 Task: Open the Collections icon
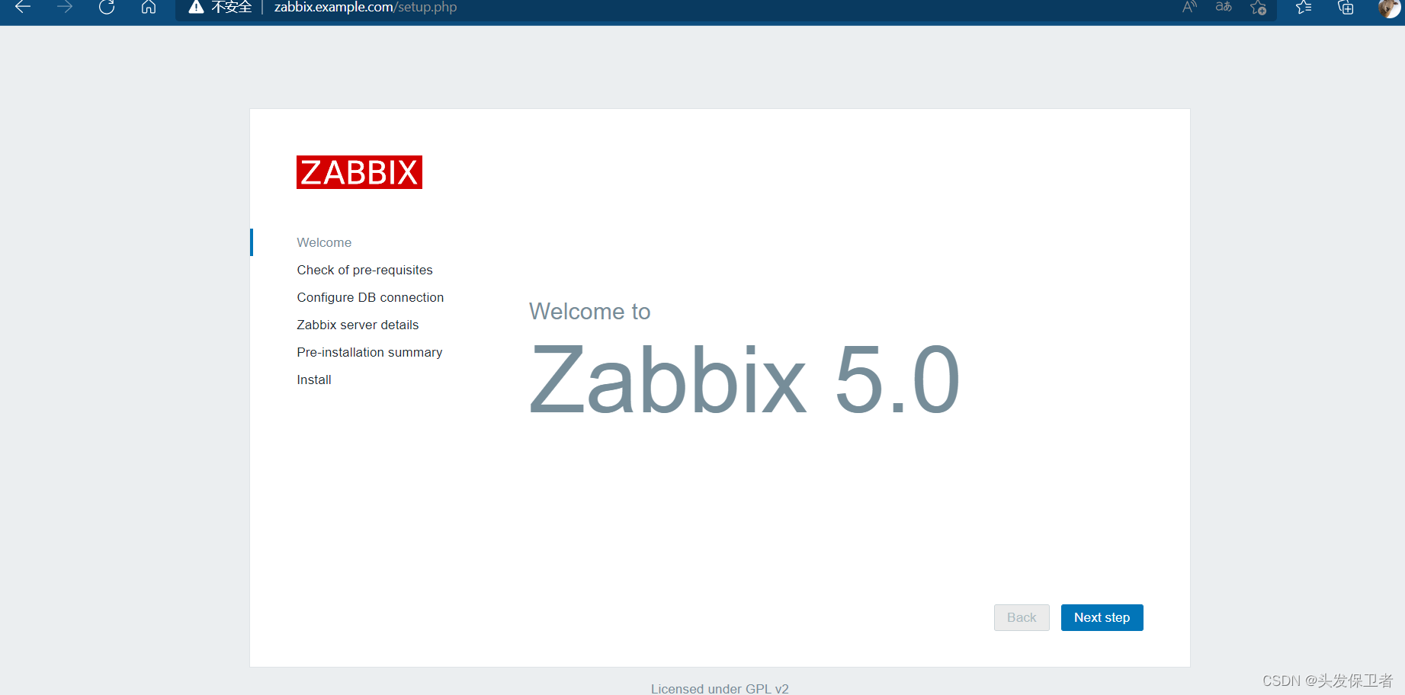[x=1346, y=7]
